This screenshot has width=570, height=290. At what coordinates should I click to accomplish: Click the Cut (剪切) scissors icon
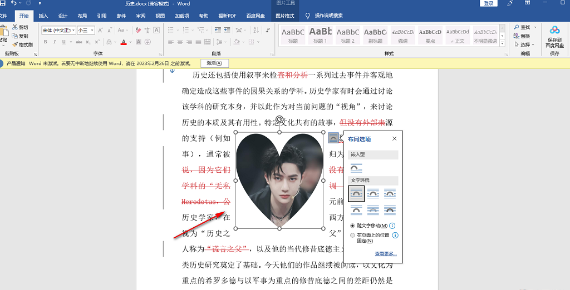(15, 27)
